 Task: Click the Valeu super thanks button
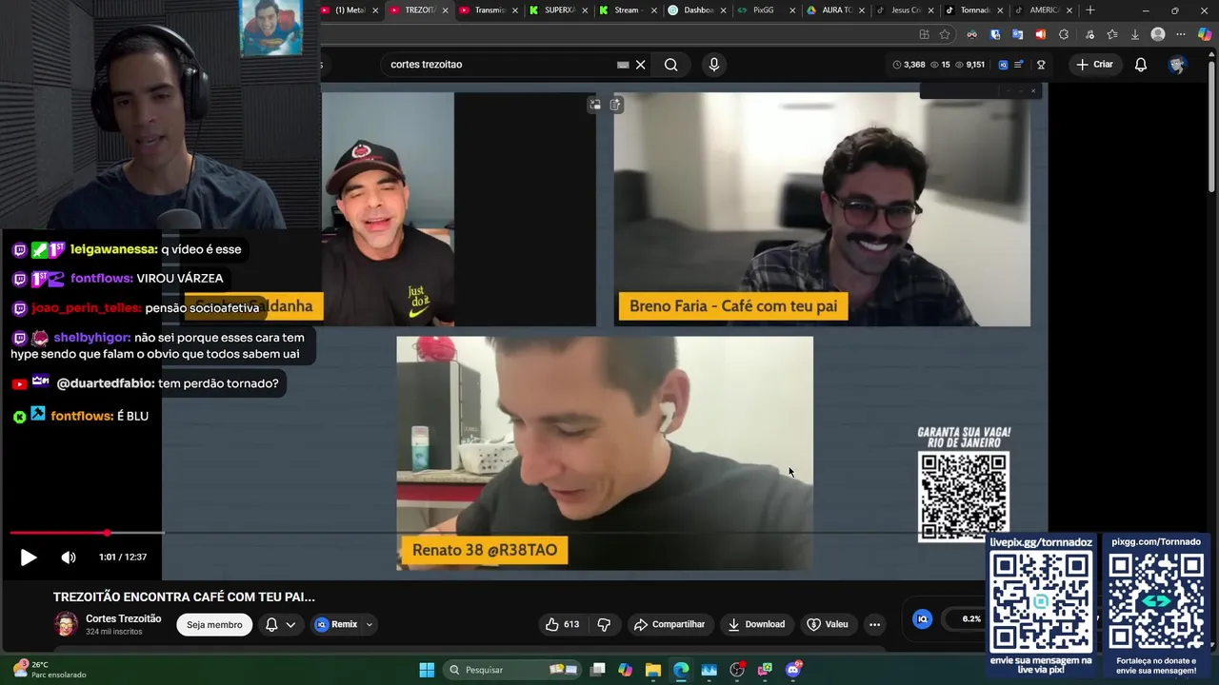828,624
